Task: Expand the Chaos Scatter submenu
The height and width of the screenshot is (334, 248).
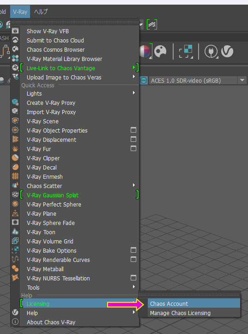Action: [79, 186]
